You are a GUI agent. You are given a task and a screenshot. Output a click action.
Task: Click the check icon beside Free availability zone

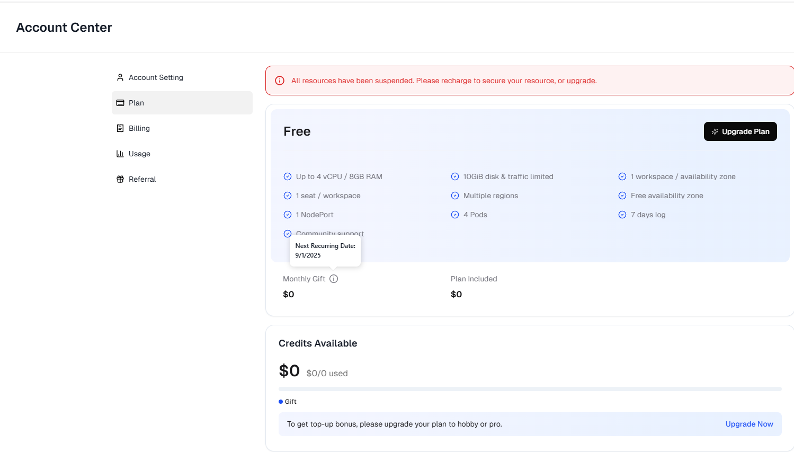pos(622,196)
